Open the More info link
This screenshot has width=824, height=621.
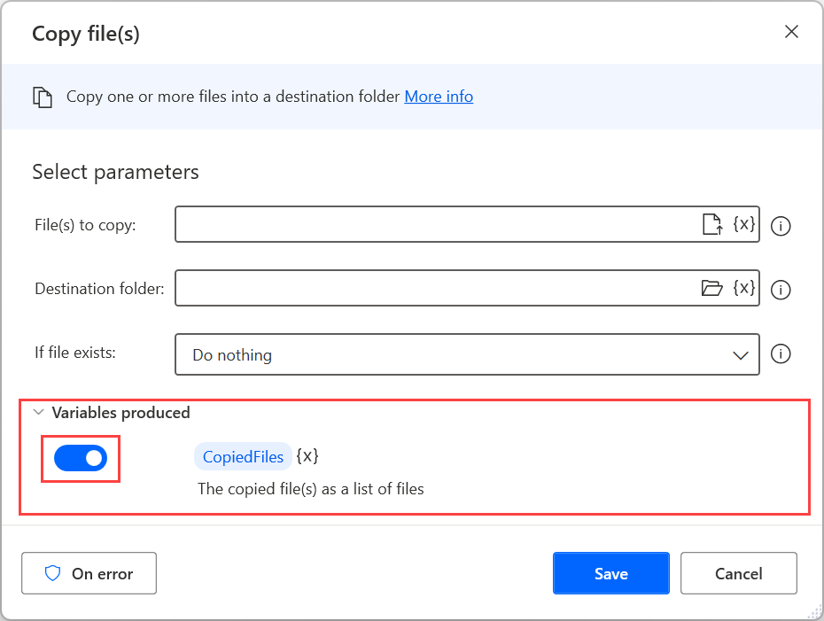439,97
